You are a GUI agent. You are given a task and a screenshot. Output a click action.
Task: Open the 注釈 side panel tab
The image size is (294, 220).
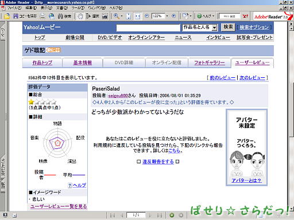click(3, 186)
